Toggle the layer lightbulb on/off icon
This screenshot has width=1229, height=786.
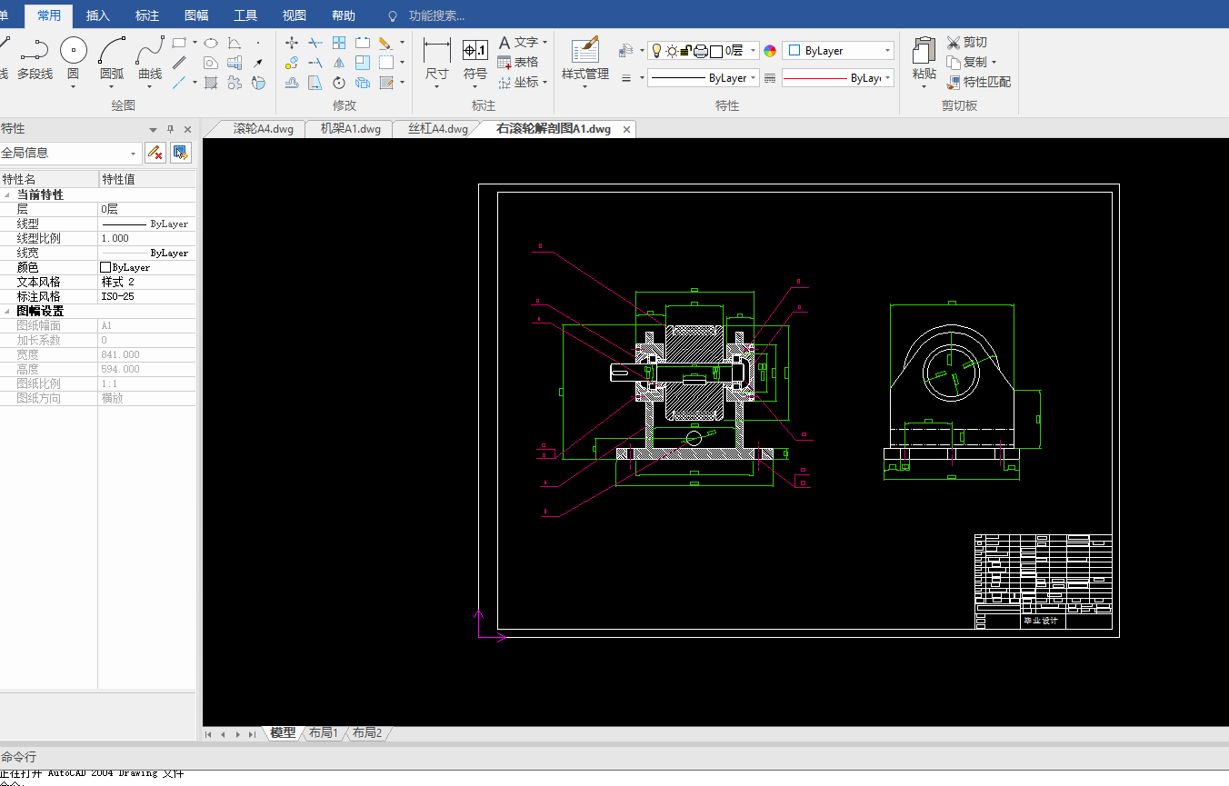(x=657, y=51)
